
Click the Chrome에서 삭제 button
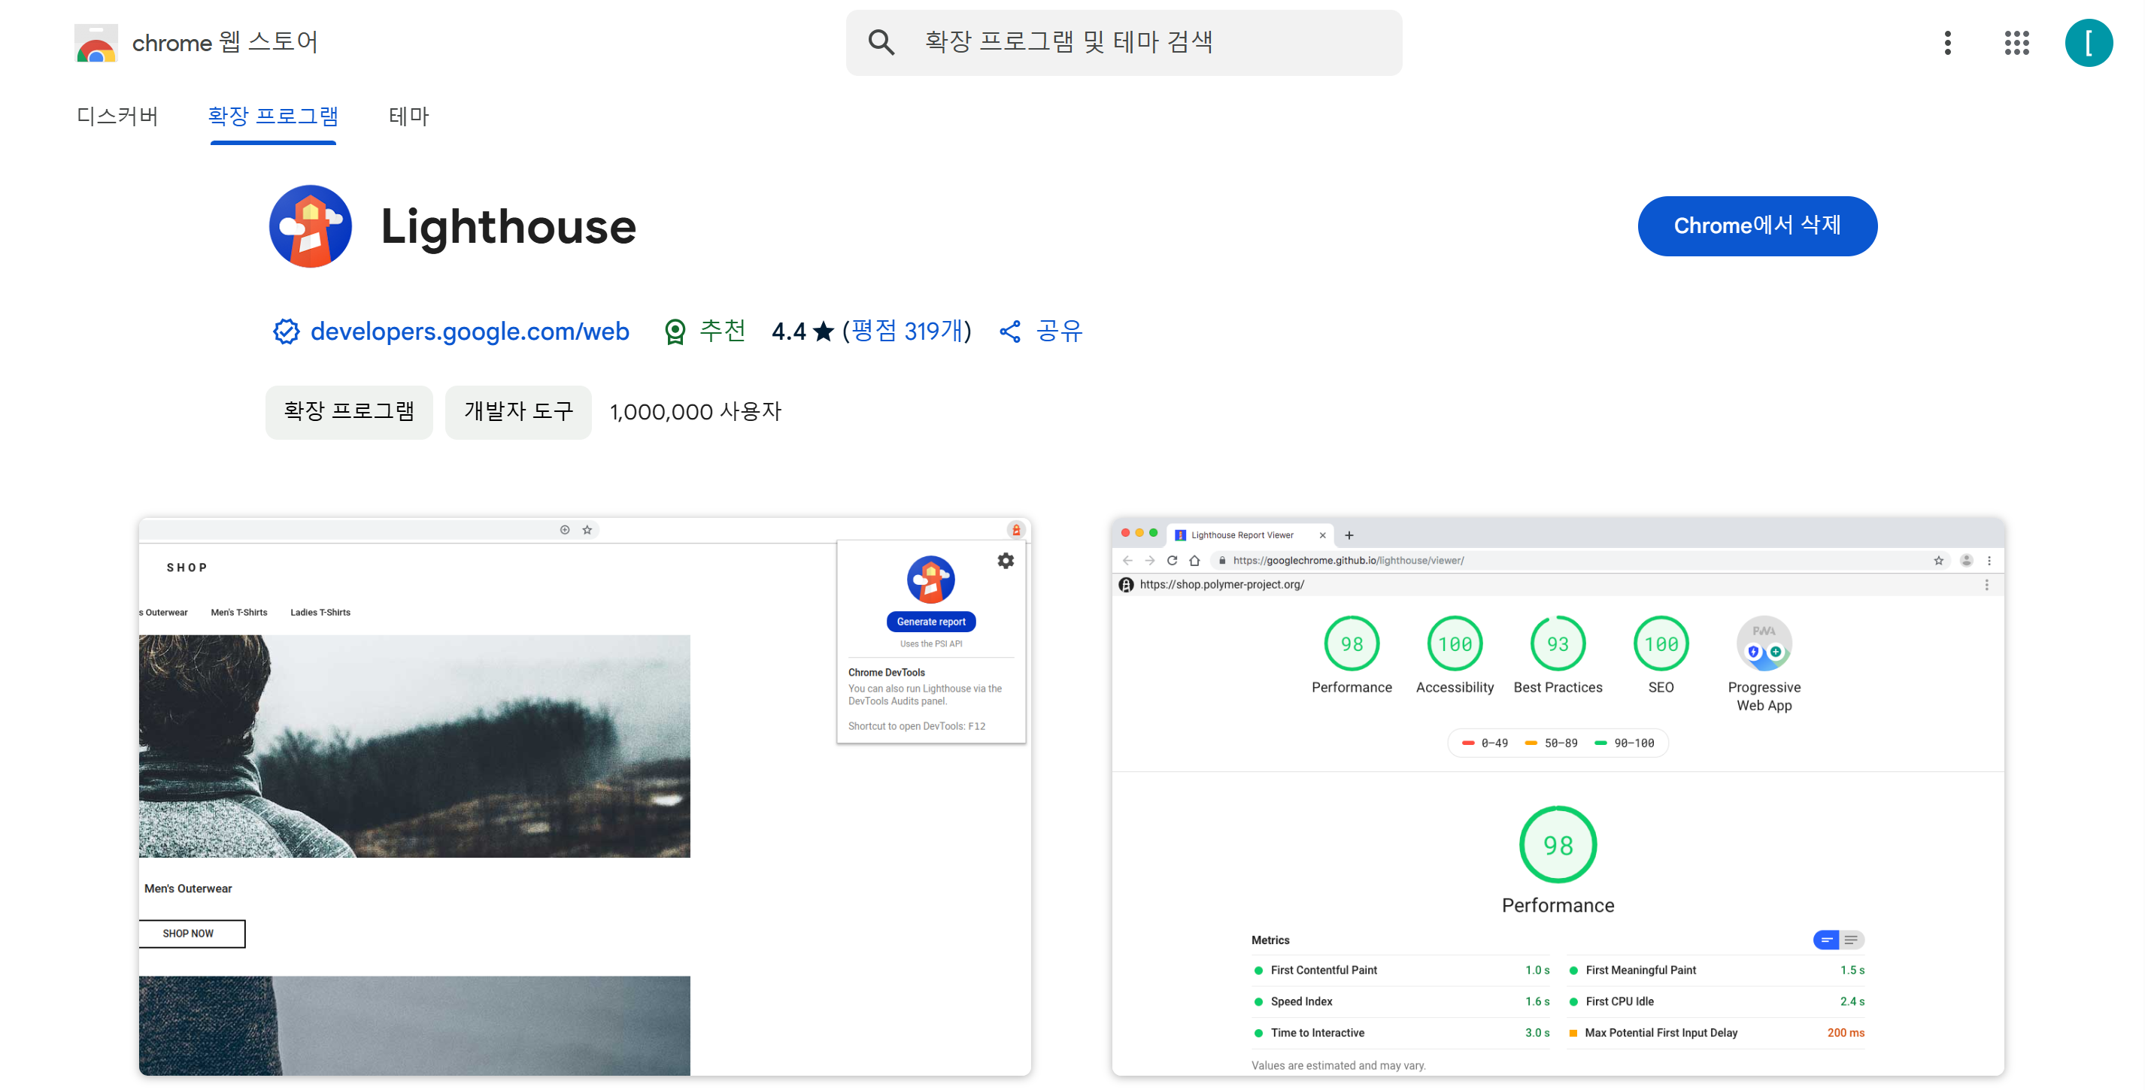1757,226
